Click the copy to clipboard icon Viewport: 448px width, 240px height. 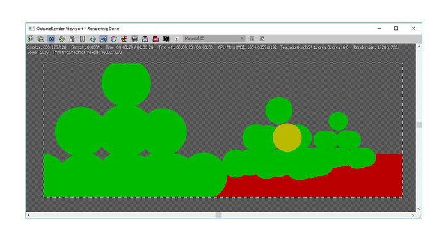tap(41, 38)
